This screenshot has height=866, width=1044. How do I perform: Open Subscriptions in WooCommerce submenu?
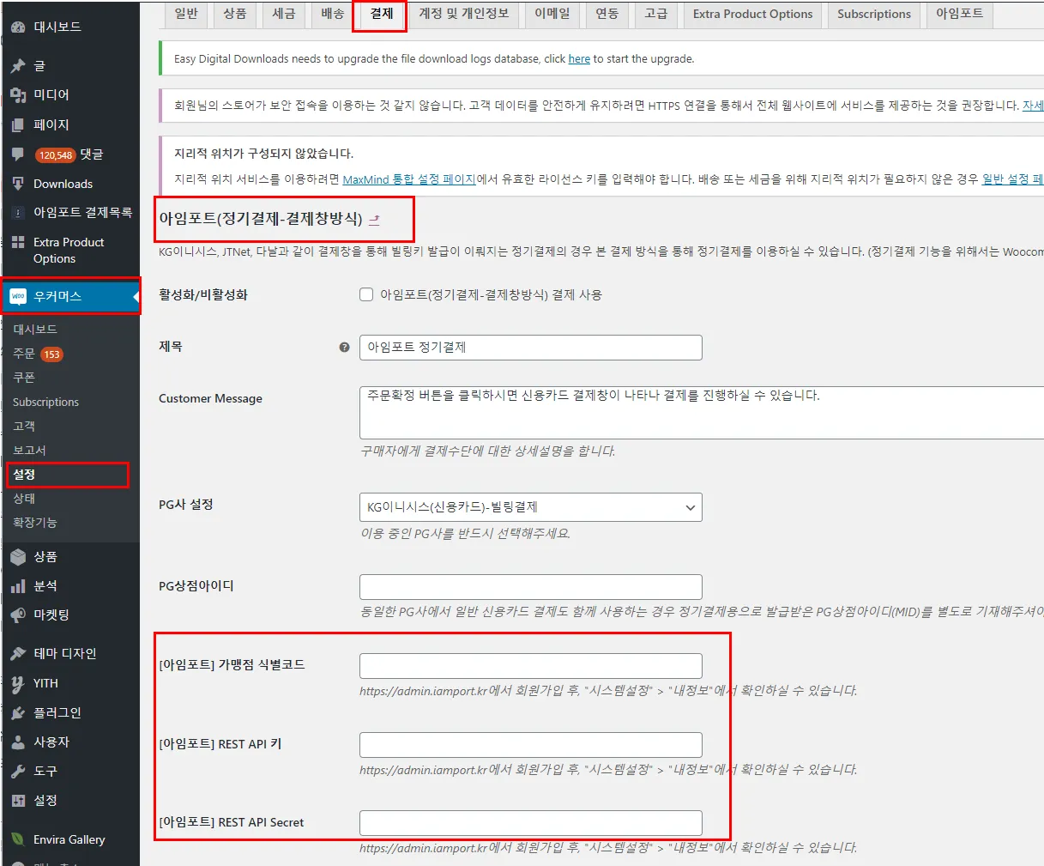pos(45,402)
